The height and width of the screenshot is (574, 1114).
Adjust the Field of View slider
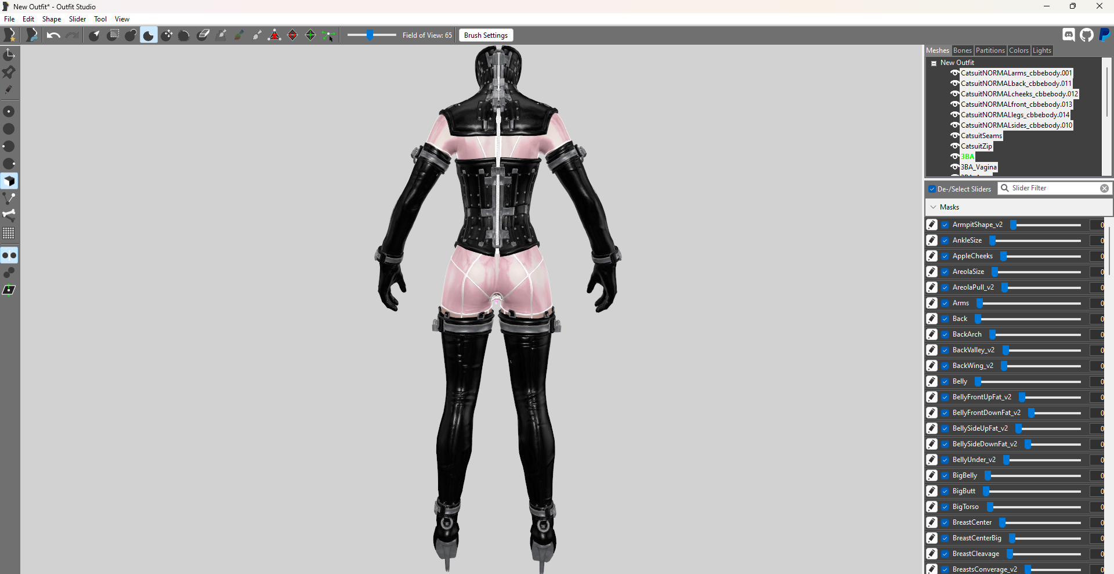[x=370, y=35]
